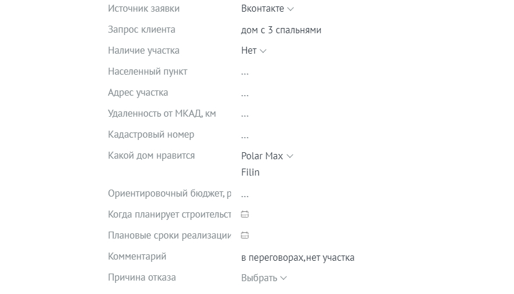
Task: Click the Комментарий label
Action: pos(137,257)
